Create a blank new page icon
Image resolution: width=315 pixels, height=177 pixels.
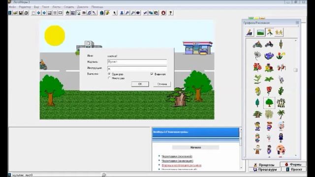[x=33, y=13]
